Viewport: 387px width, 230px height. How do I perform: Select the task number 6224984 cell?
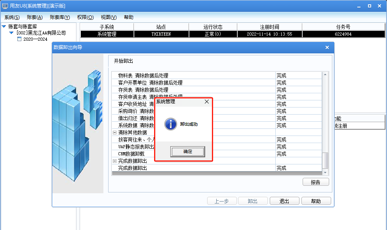(343, 34)
